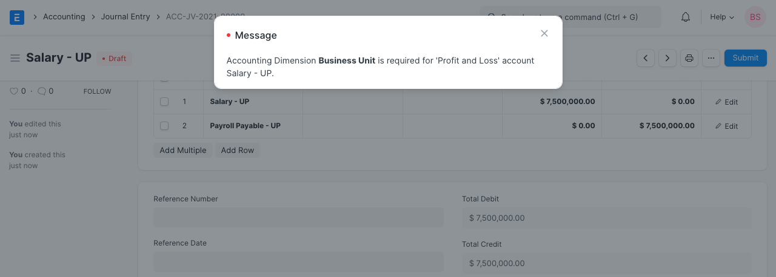Click the Reference Number input field
The image size is (776, 277).
(298, 218)
